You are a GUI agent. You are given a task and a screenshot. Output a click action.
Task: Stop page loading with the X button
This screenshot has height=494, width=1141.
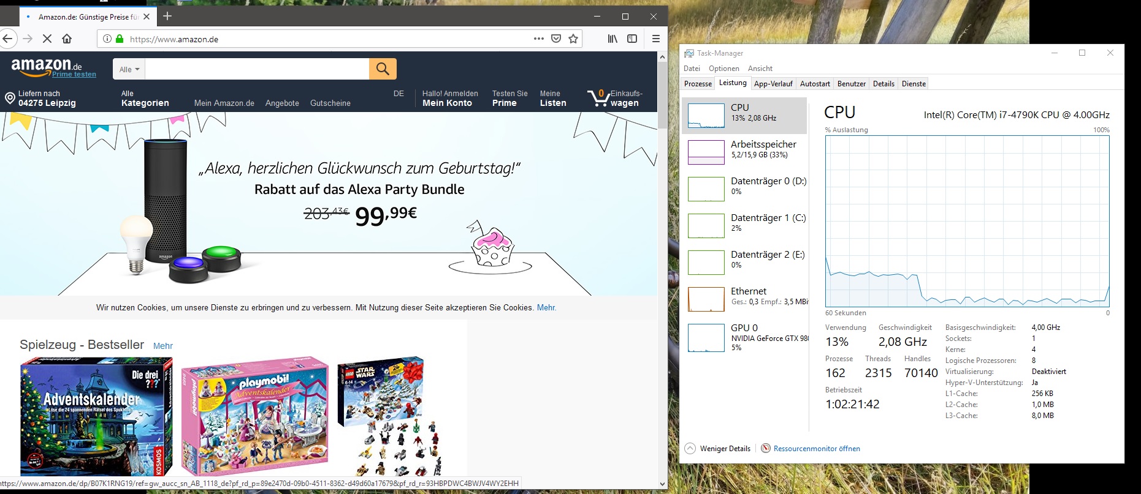click(47, 39)
